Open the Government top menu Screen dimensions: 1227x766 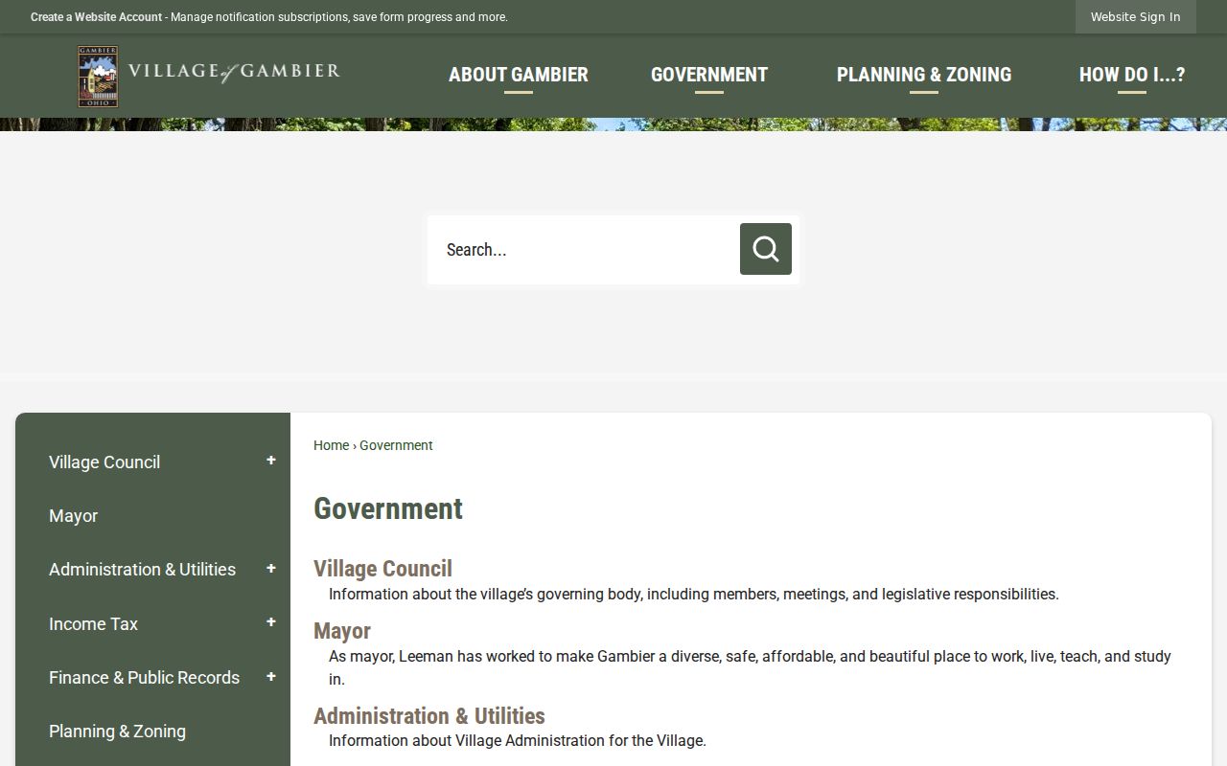tap(709, 75)
